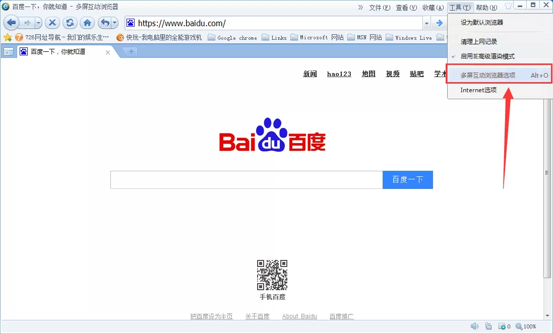Click the favorites star icon
The image size is (553, 334).
pyautogui.click(x=8, y=37)
